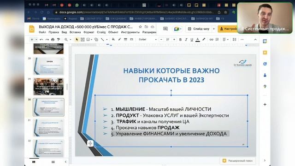Switch to filmstrip view
The image size is (295, 166).
click(x=34, y=162)
